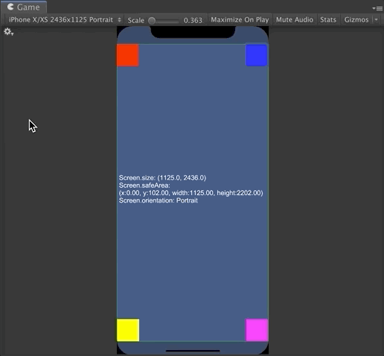The image size is (384, 356).
Task: Adjust the Scale slider handle
Action: pos(152,21)
